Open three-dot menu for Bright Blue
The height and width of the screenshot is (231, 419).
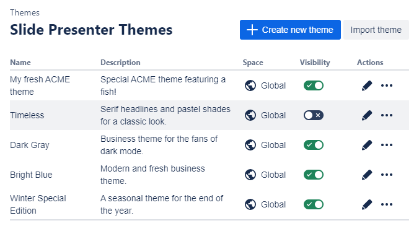click(x=387, y=175)
